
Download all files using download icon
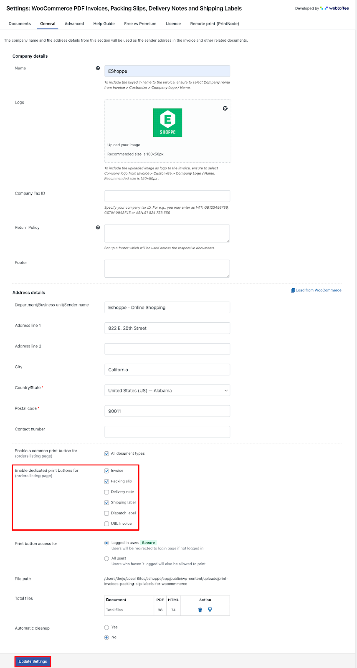coord(210,610)
